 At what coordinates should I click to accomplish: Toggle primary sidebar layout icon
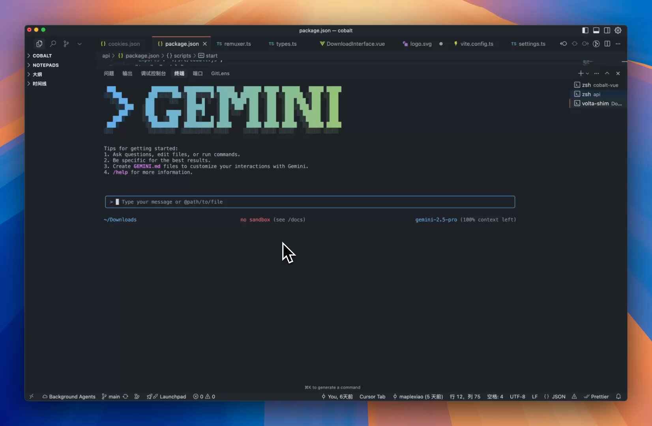(585, 30)
